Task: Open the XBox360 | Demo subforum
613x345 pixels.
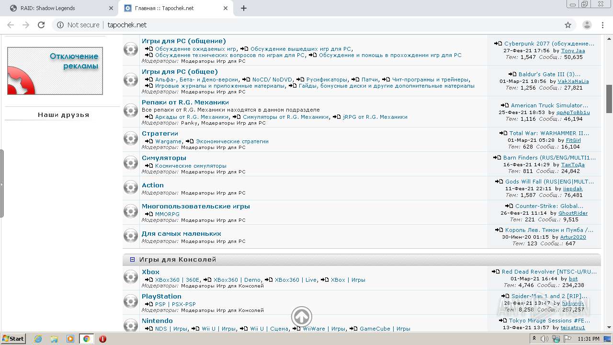Action: (x=237, y=280)
